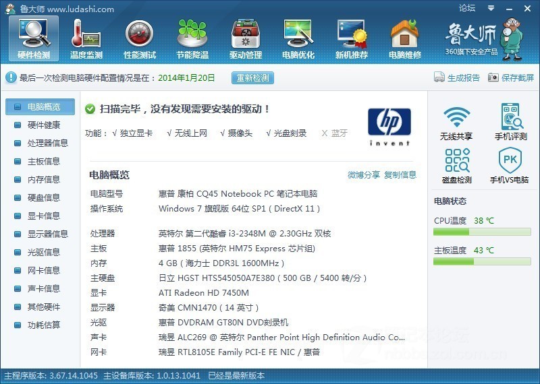Click the 生成报告 printer icon
540x384 pixels.
[439, 77]
